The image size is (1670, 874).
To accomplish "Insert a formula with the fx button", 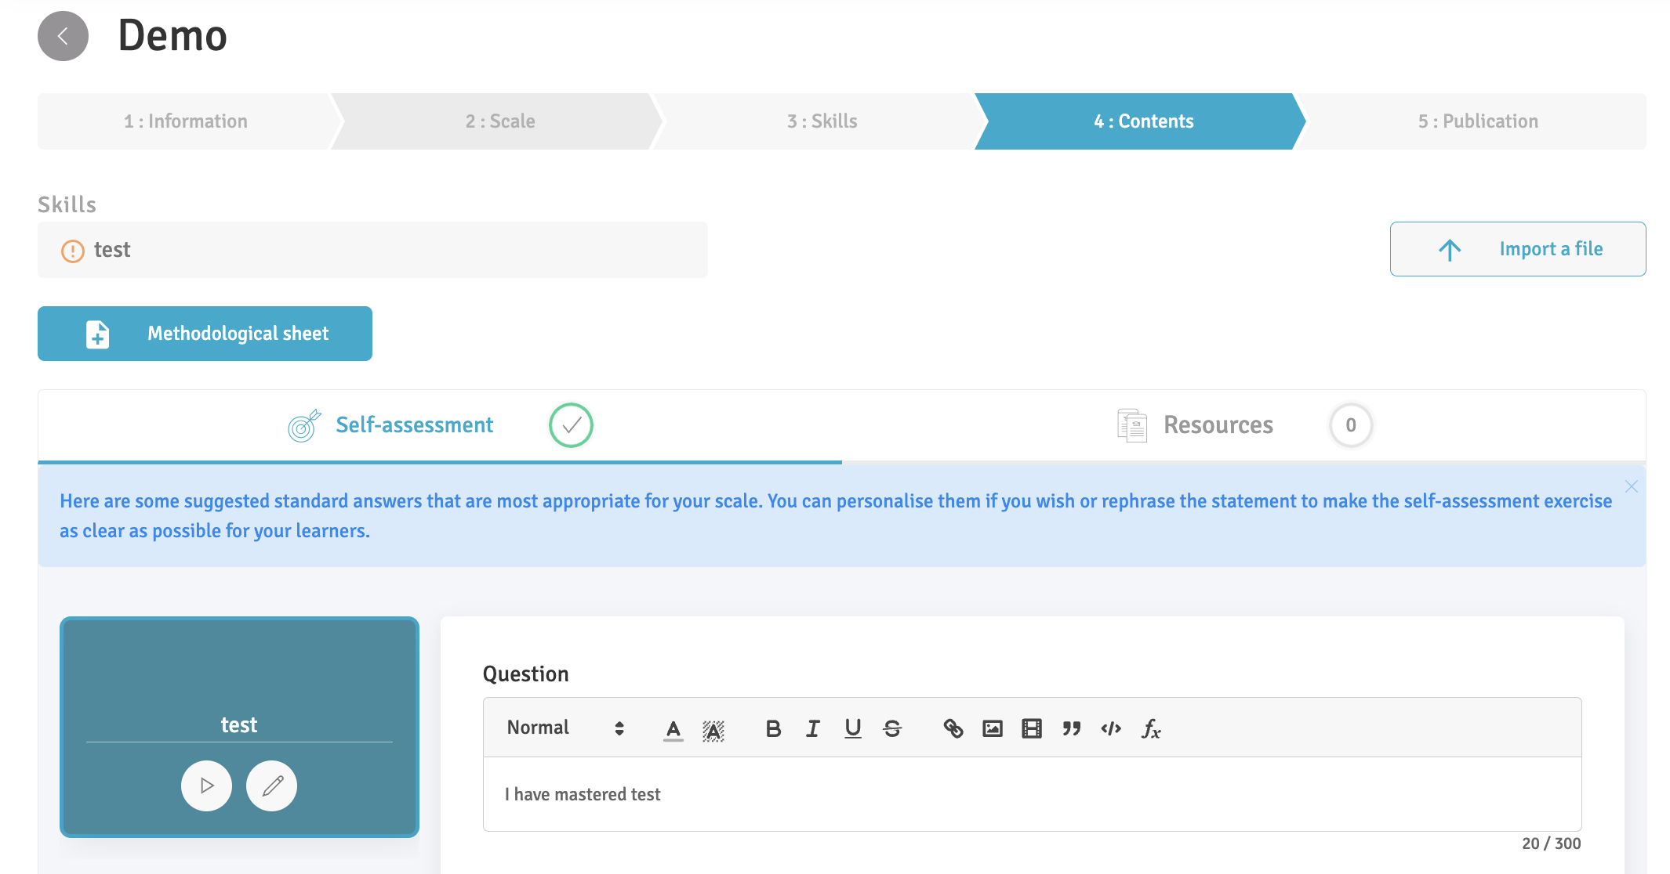I will click(x=1151, y=728).
